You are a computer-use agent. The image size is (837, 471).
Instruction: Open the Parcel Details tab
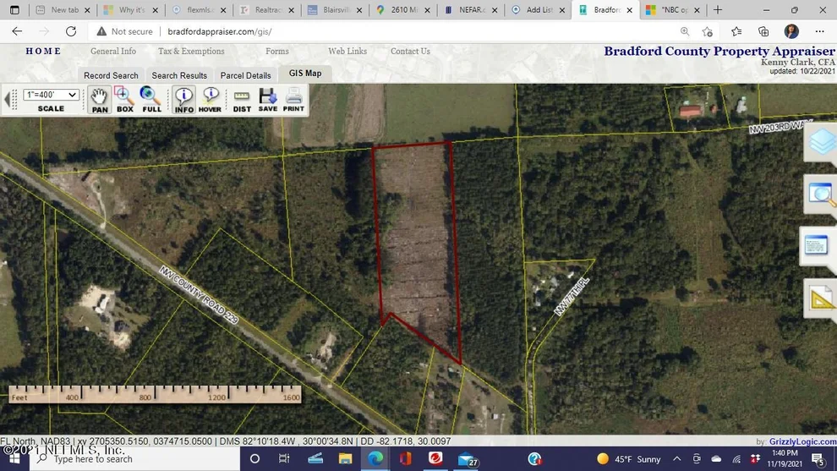point(245,75)
